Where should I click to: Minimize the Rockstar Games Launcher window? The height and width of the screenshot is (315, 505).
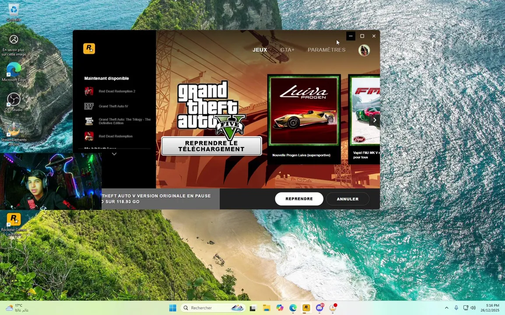pyautogui.click(x=351, y=36)
